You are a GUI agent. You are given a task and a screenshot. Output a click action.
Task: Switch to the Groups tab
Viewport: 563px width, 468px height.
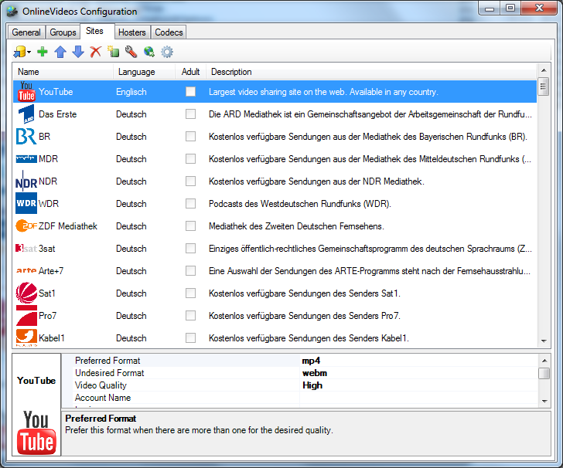tap(63, 32)
